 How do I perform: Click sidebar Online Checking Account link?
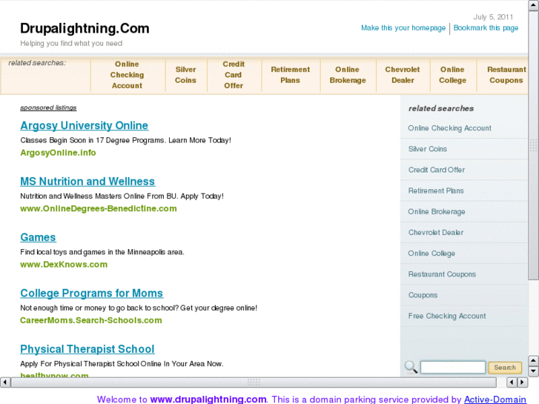coord(449,128)
